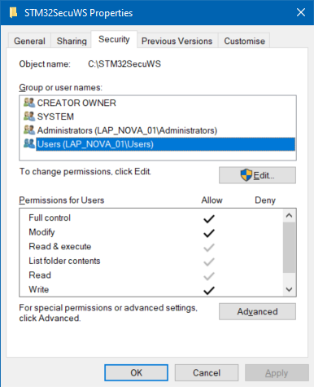
Task: Click the UAC shield icon on Edit
Action: tap(246, 175)
